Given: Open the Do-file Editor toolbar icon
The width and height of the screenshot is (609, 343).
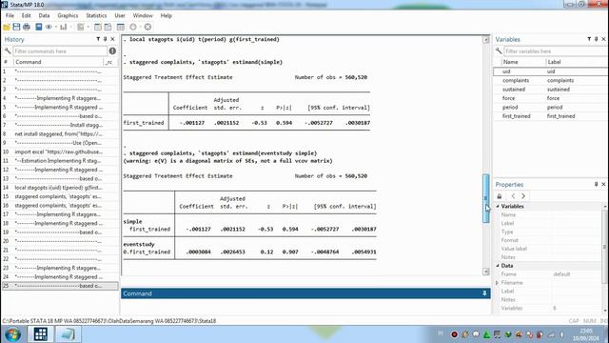Looking at the screenshot, I should (80, 27).
